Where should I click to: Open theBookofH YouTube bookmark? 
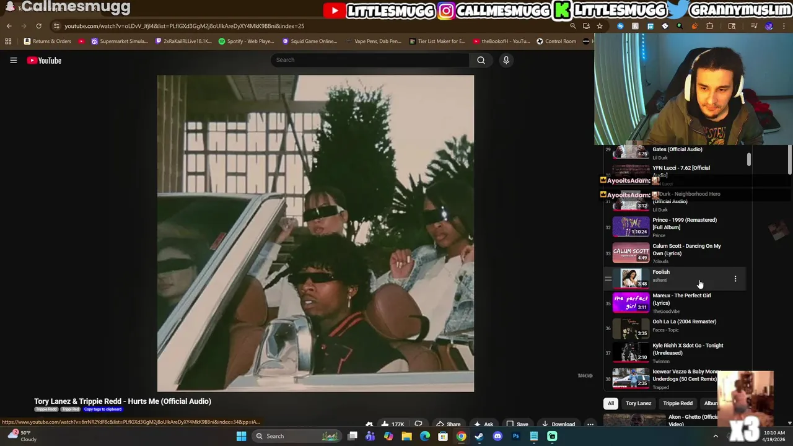pyautogui.click(x=501, y=42)
